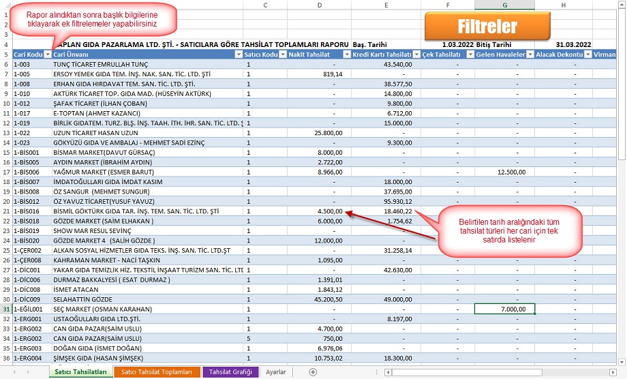Click cell value 38.577,50
Screen dimensions: 627x379
click(x=386, y=84)
